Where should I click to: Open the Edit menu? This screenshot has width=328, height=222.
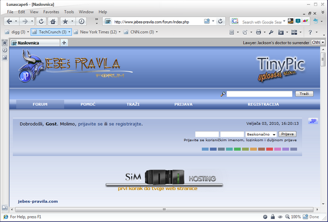tap(21, 12)
